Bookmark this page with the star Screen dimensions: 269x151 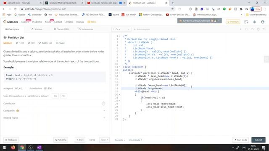tap(172, 9)
